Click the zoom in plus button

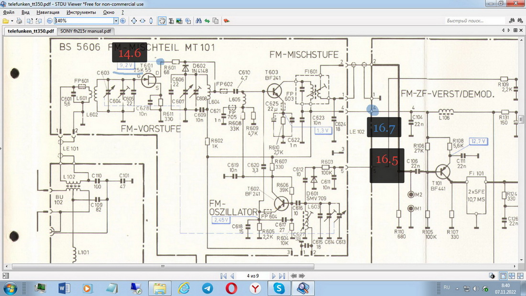click(x=123, y=21)
